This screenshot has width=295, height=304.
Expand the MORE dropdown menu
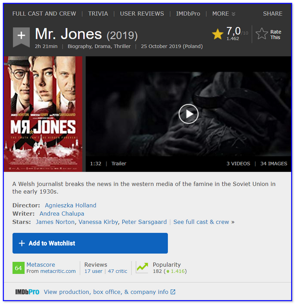(x=223, y=14)
